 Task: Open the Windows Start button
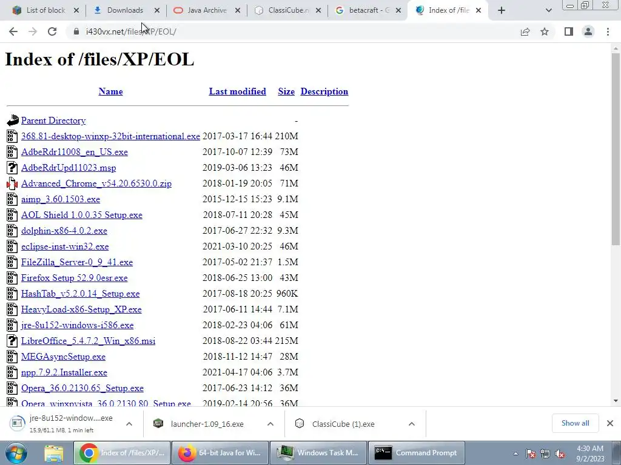pos(16,453)
